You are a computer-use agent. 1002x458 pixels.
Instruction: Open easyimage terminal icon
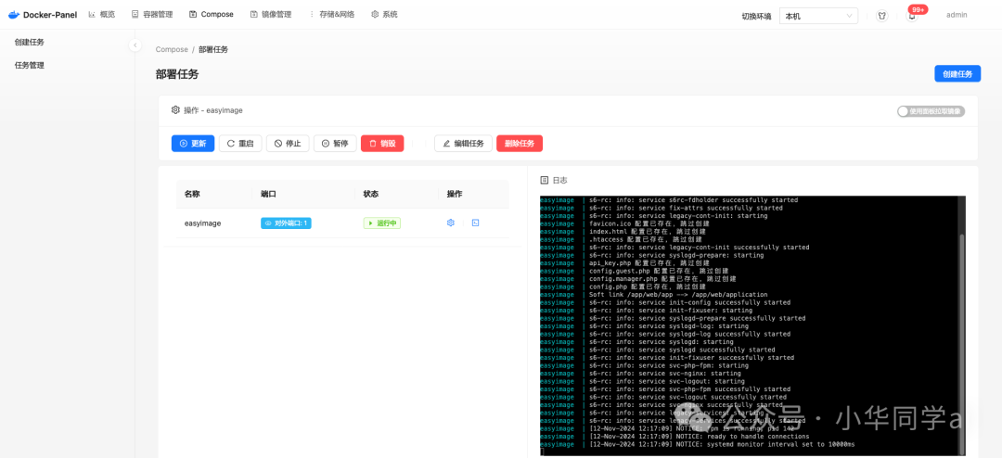point(475,223)
